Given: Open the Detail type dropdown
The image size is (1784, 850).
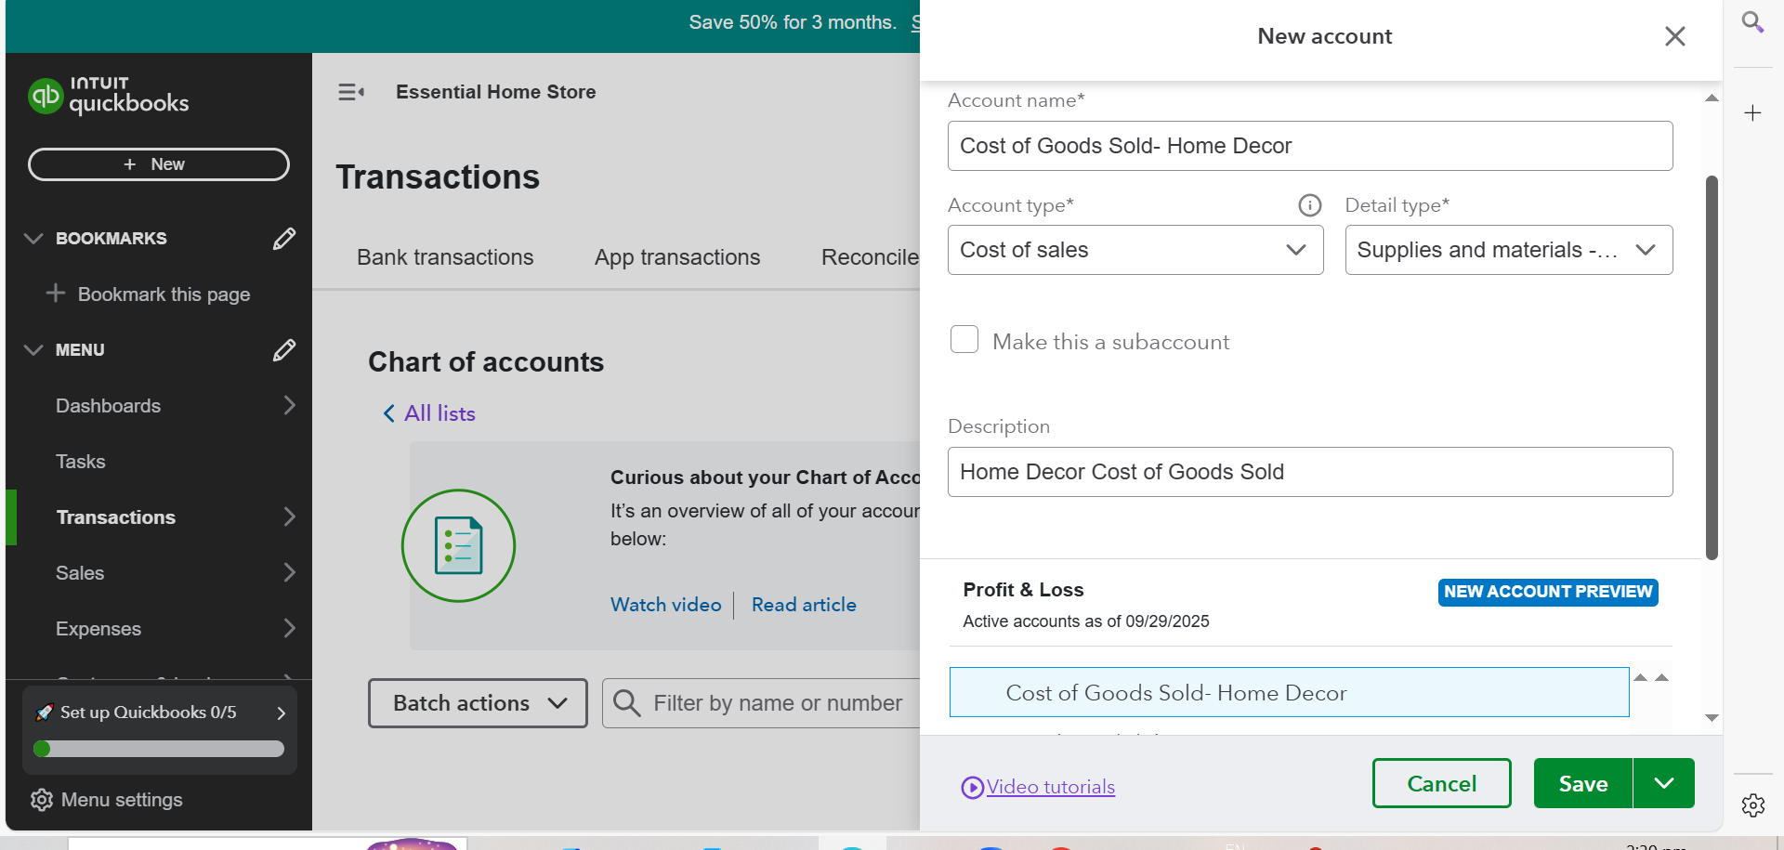Looking at the screenshot, I should pyautogui.click(x=1508, y=250).
